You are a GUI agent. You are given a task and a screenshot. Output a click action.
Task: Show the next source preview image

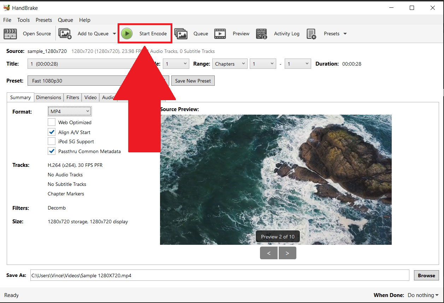click(287, 253)
